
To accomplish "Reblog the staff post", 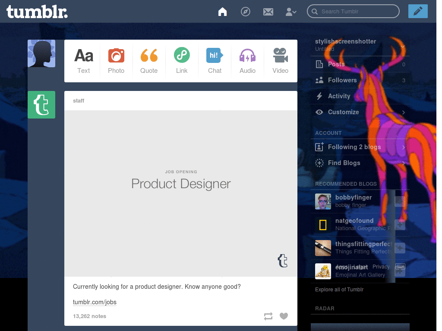I will [x=268, y=316].
